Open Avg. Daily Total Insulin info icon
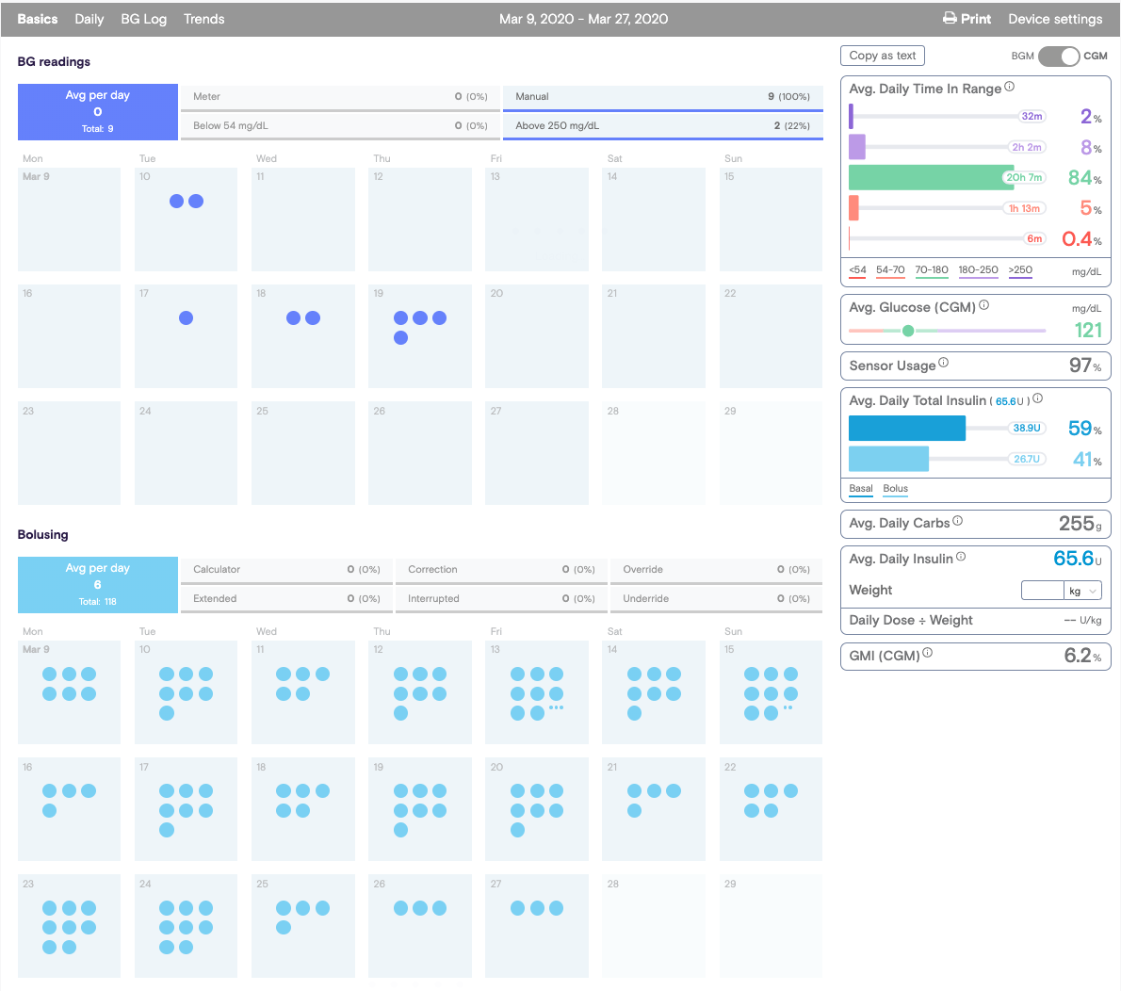 (x=1037, y=398)
